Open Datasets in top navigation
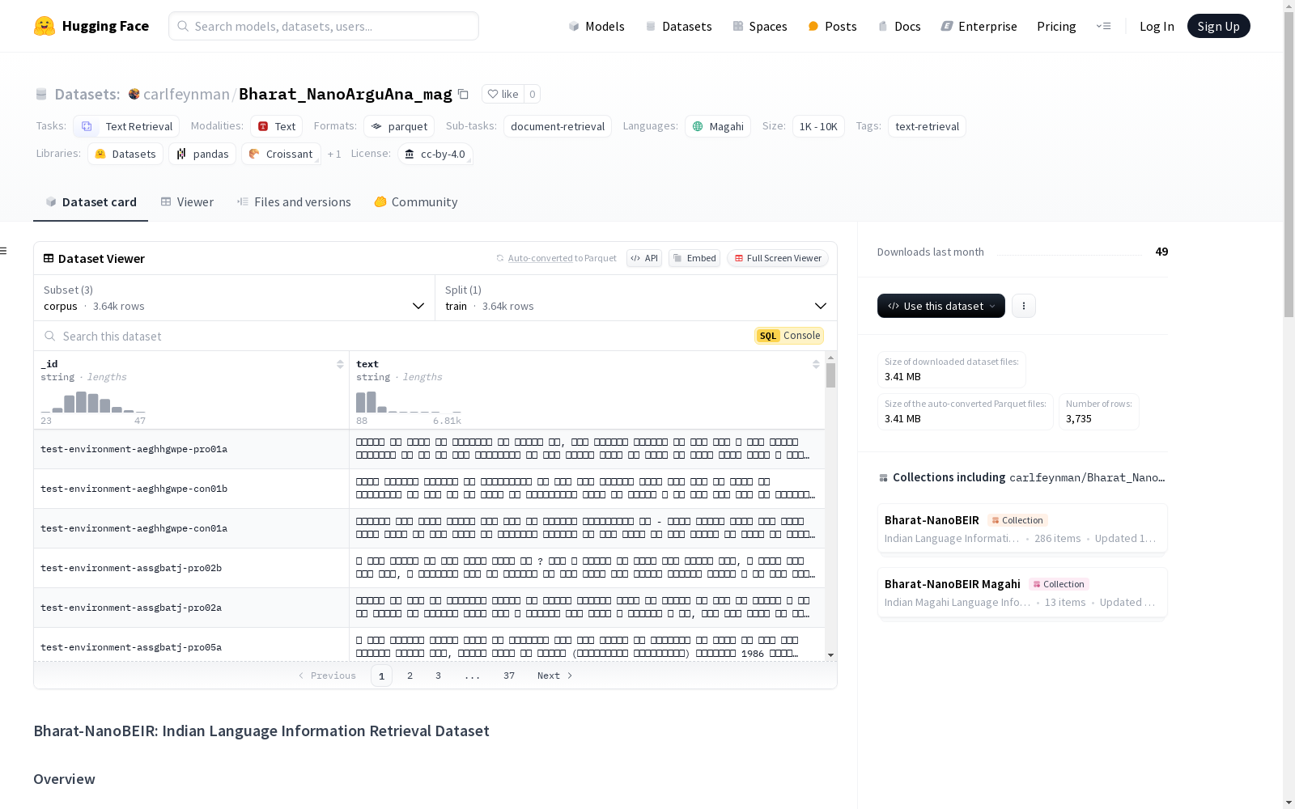The height and width of the screenshot is (809, 1295). tap(678, 26)
